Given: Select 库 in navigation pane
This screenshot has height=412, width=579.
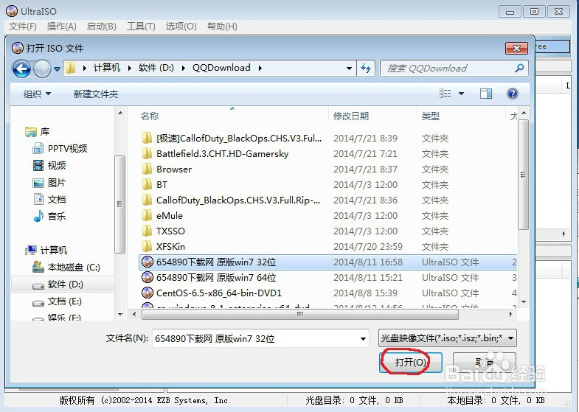Looking at the screenshot, I should click(x=38, y=132).
